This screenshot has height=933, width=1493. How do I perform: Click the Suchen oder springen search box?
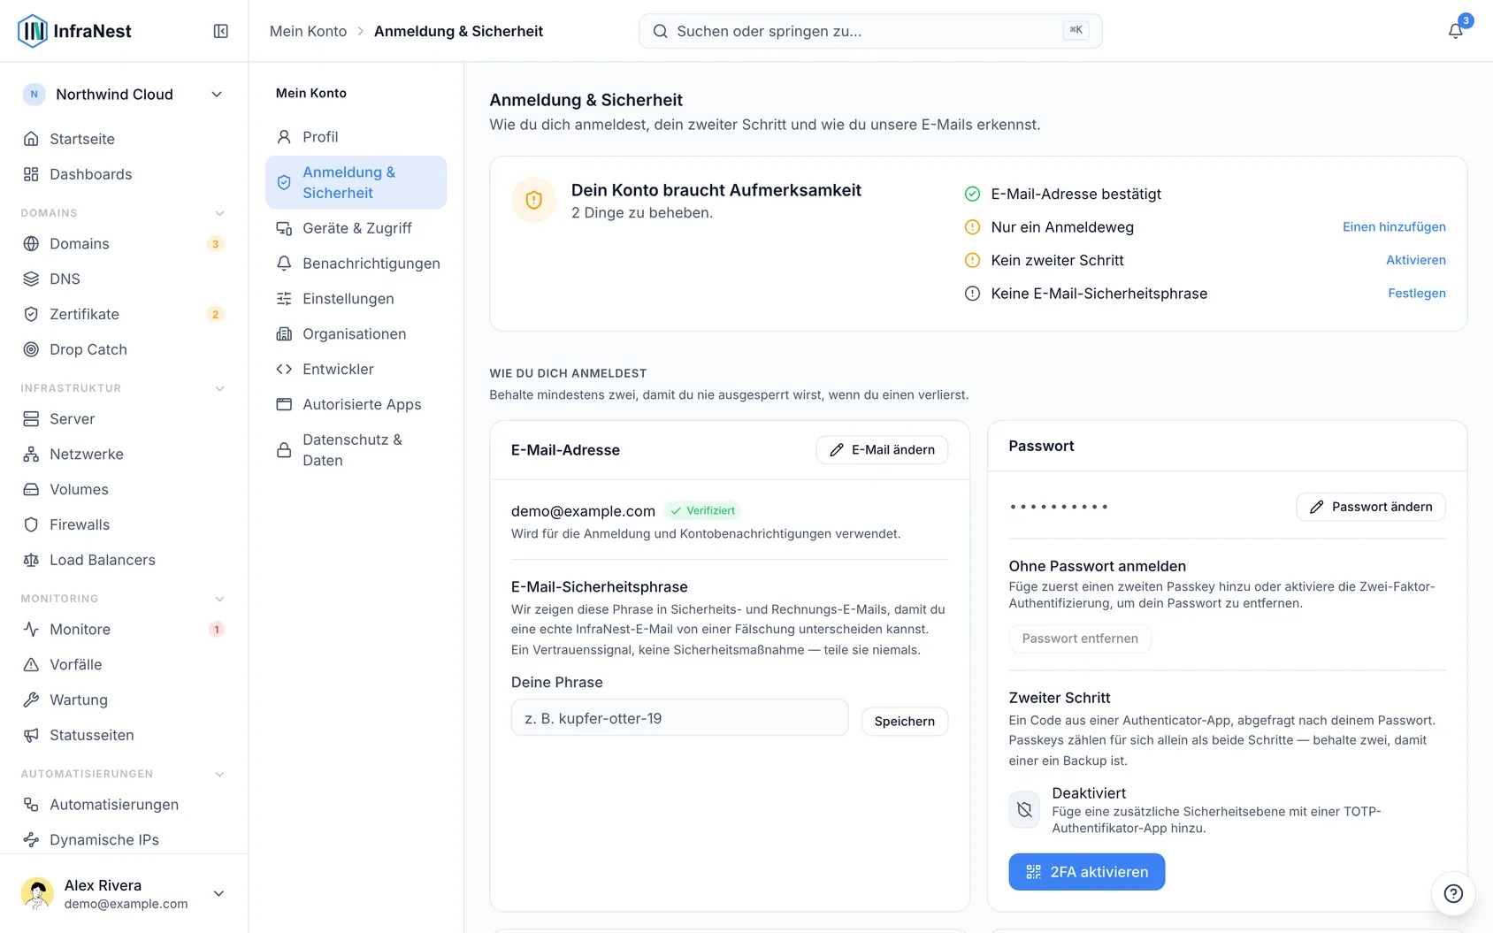(870, 31)
